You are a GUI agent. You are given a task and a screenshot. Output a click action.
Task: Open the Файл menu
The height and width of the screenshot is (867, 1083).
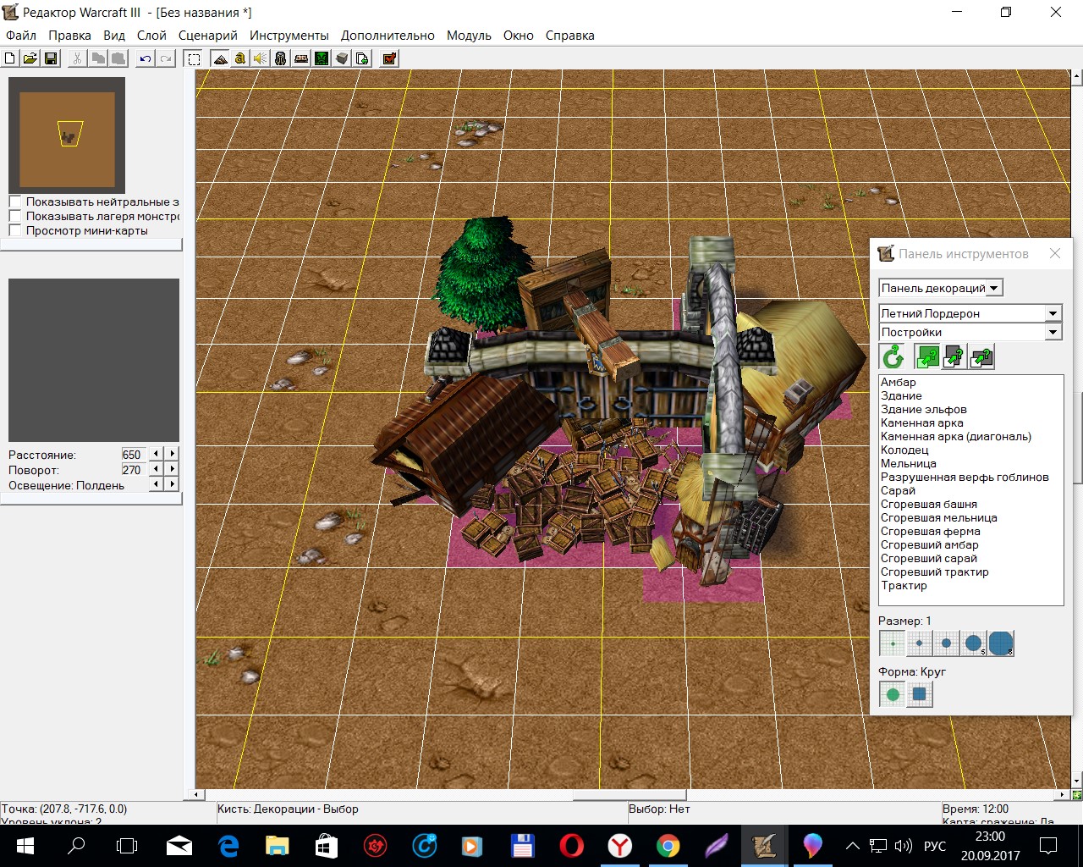point(21,36)
